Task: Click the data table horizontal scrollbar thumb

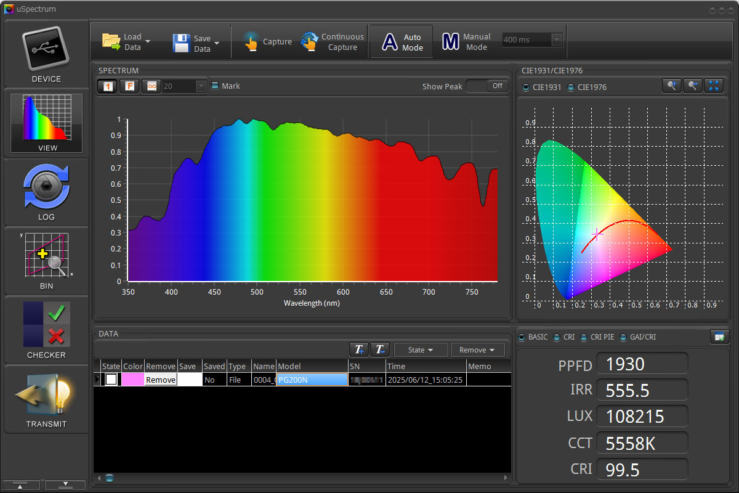Action: (x=109, y=478)
